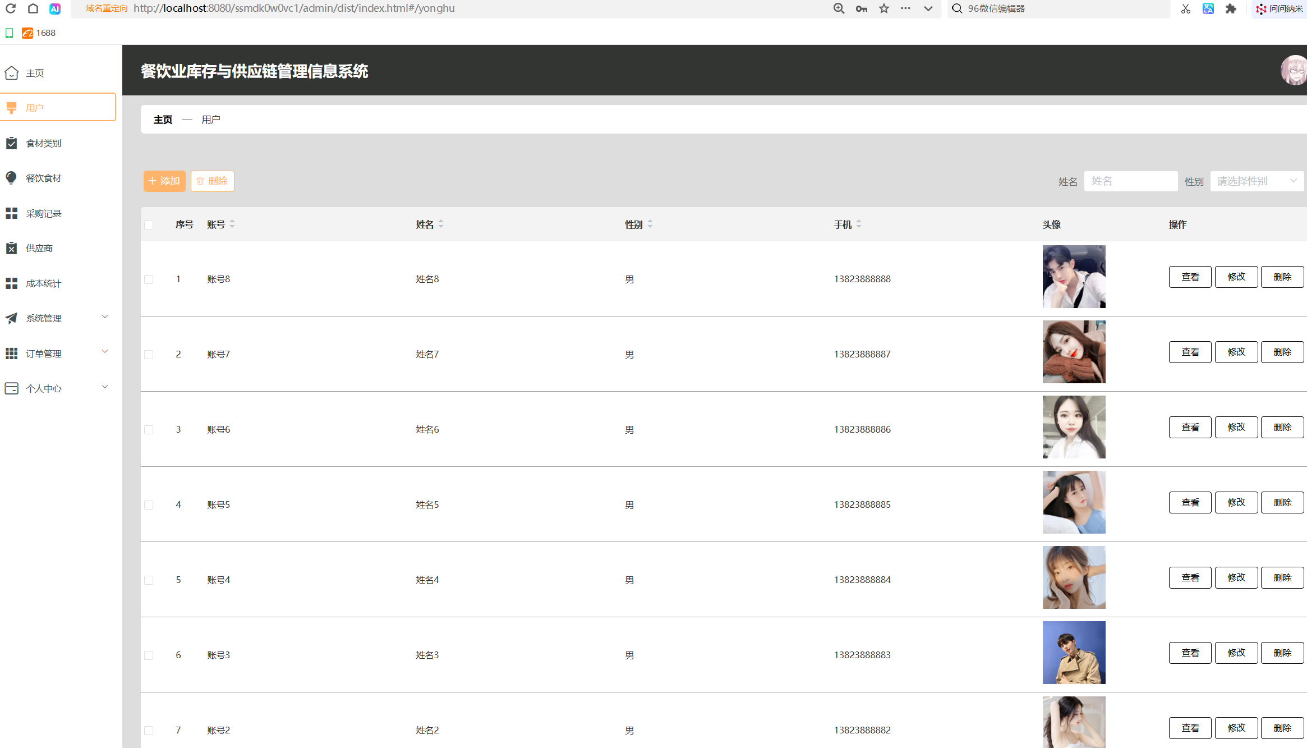Check the row checkbox for 账号5
The width and height of the screenshot is (1307, 748).
point(149,505)
